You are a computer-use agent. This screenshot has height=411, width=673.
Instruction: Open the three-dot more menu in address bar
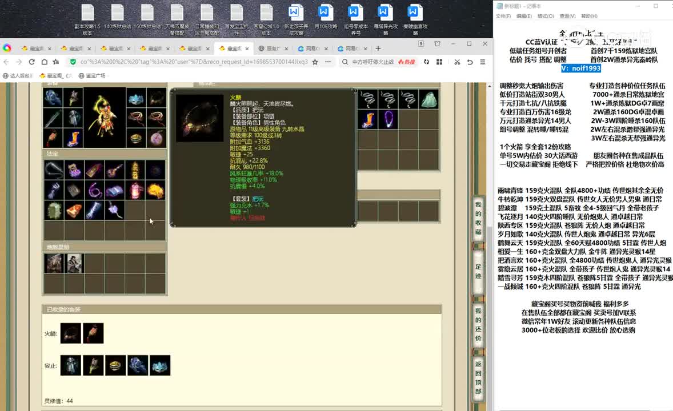coord(328,62)
